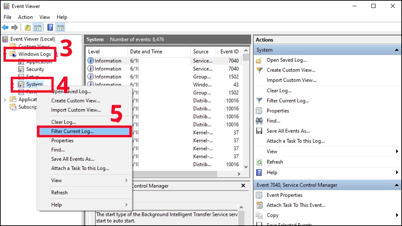
Task: Choose Import Custom View in context menu
Action: 76,110
